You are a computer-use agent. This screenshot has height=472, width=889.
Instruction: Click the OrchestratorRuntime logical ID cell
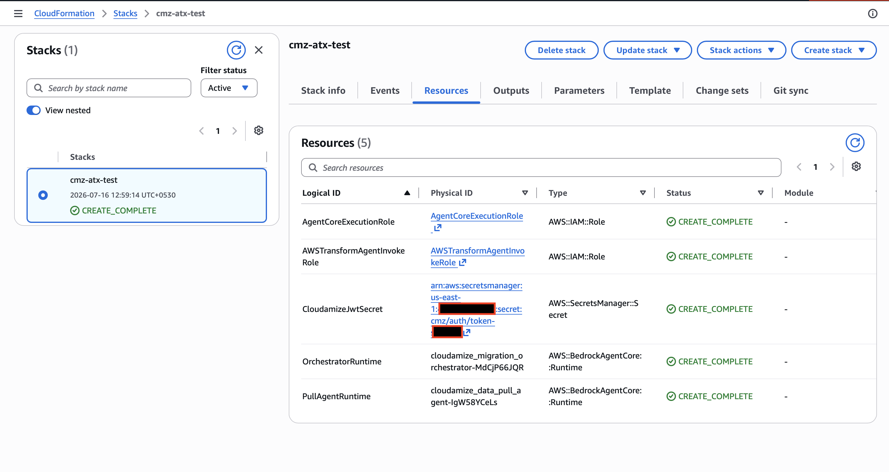(x=342, y=361)
